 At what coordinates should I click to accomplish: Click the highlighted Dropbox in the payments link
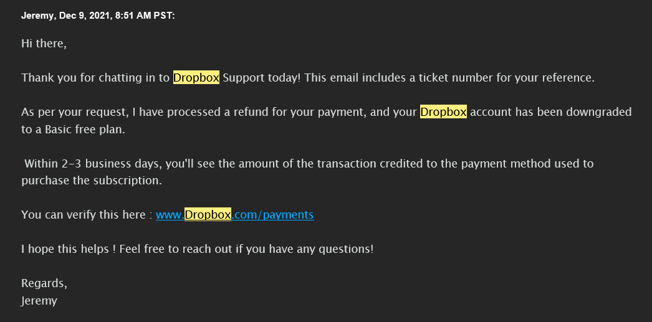click(208, 215)
